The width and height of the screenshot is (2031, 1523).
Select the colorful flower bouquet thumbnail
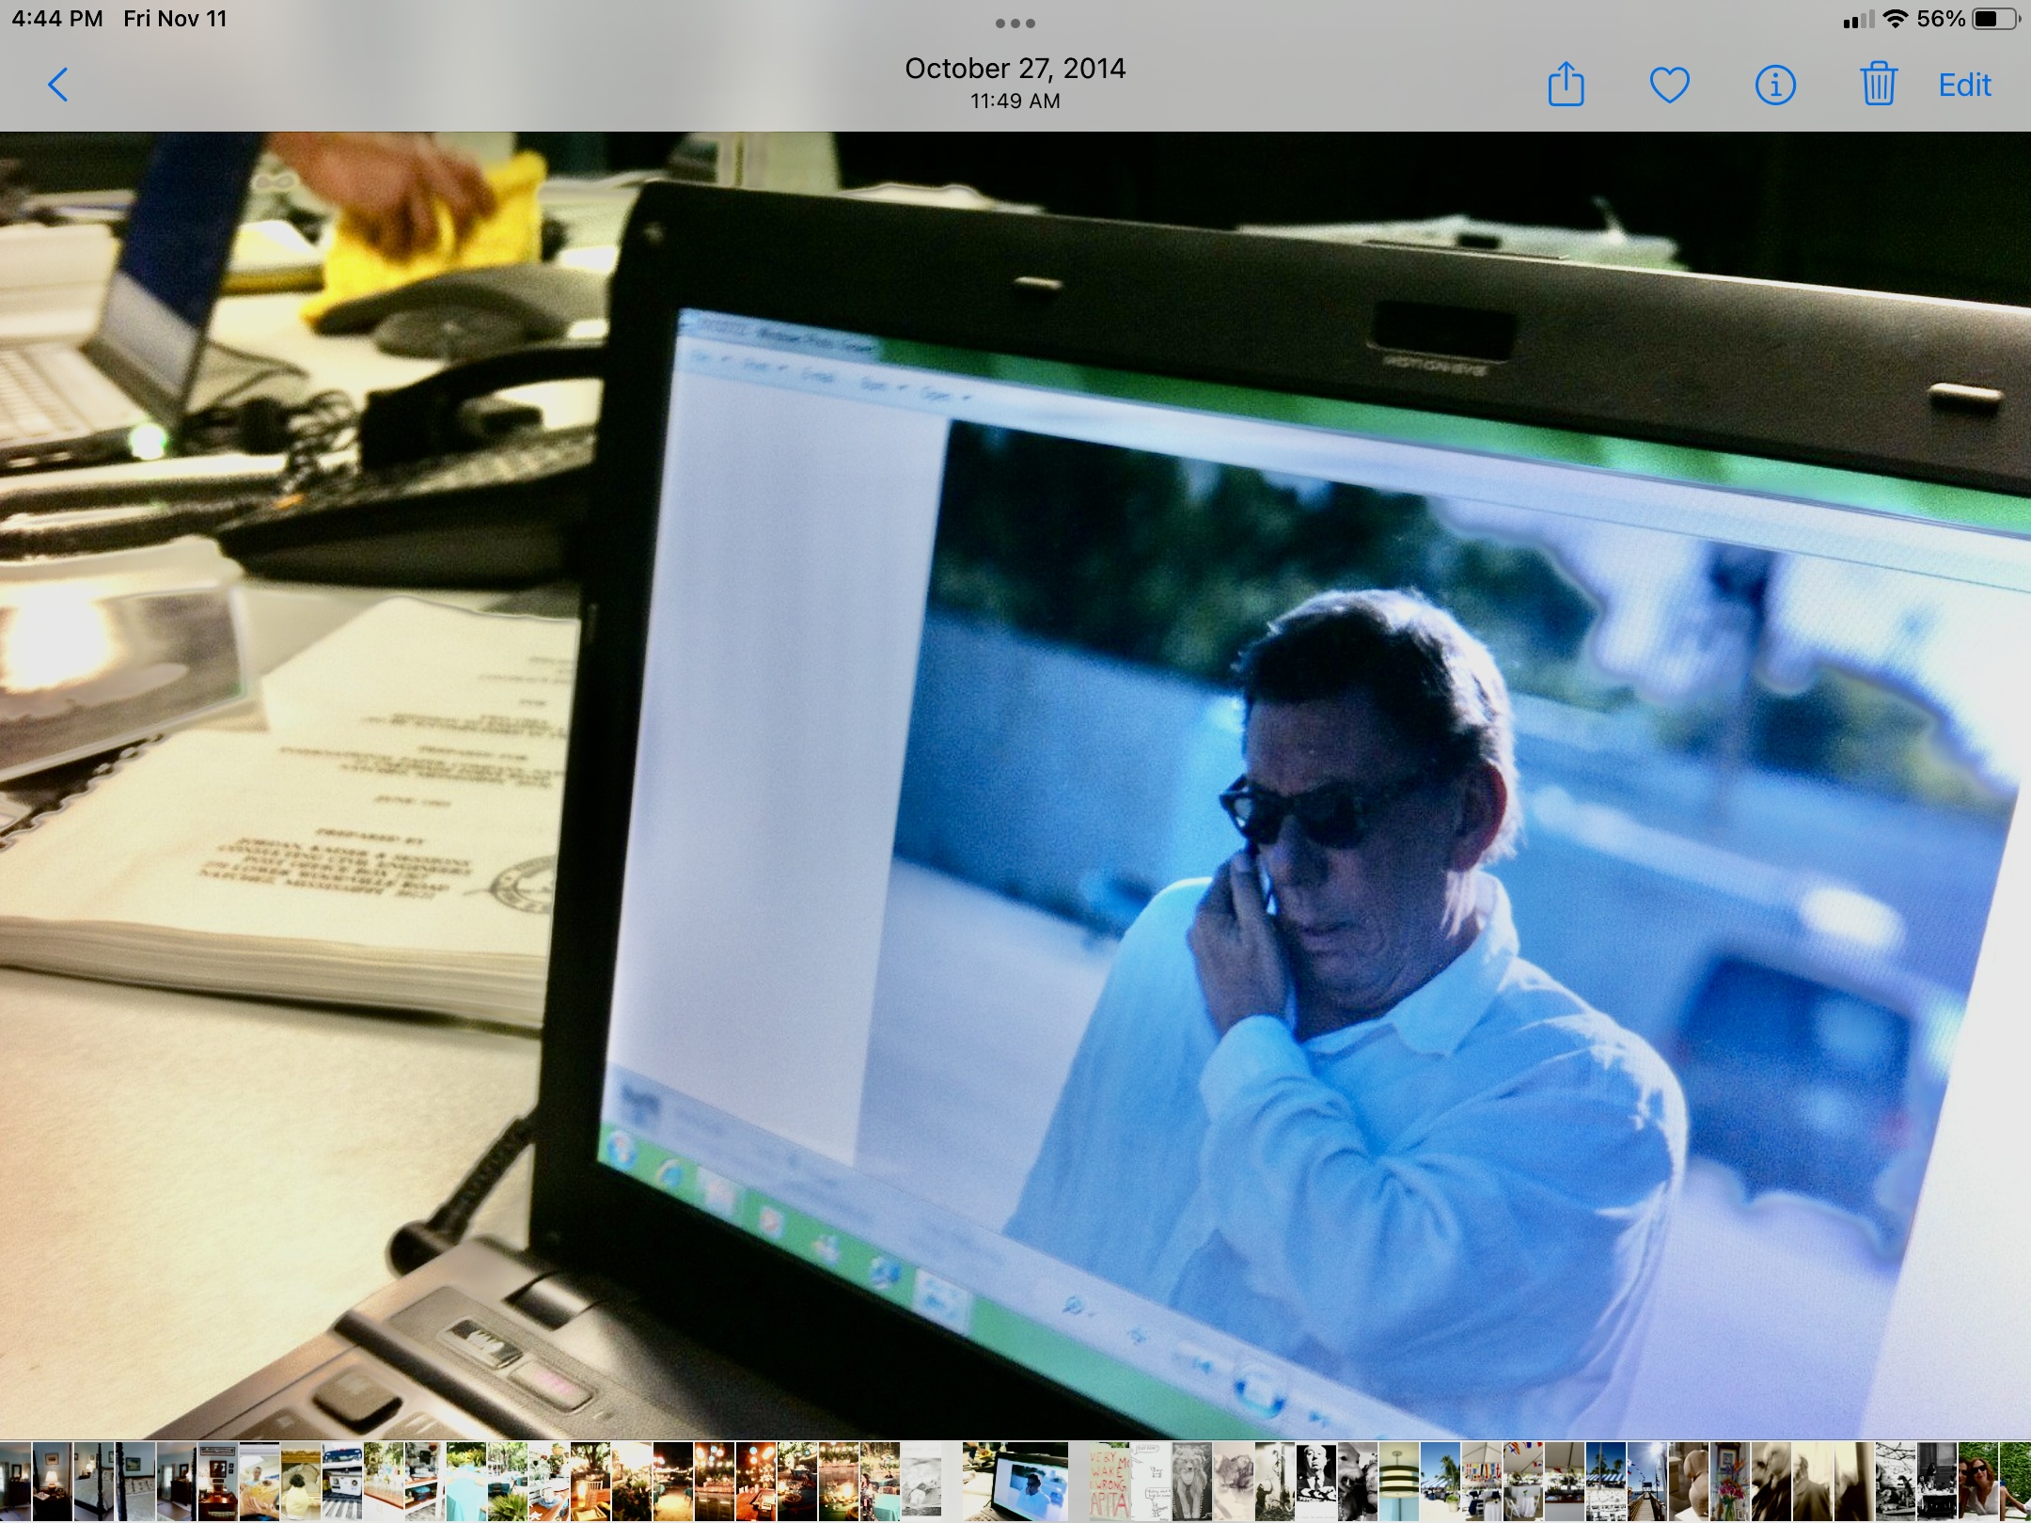coord(1730,1481)
